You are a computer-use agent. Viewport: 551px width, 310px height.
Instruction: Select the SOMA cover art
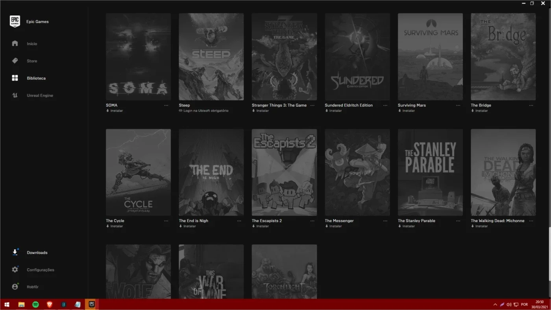click(x=138, y=57)
